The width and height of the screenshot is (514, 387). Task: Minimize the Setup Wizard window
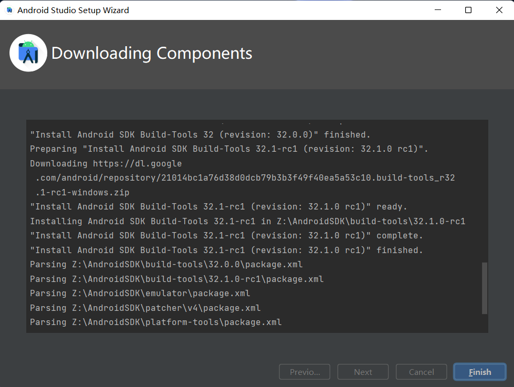[x=438, y=10]
